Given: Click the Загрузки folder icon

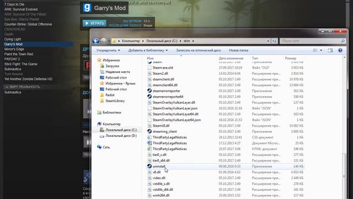Looking at the screenshot, I should tap(102, 66).
